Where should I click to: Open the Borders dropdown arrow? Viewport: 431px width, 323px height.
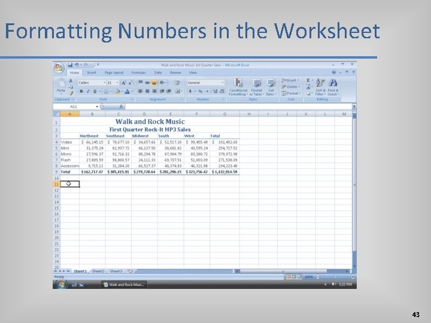pyautogui.click(x=111, y=91)
